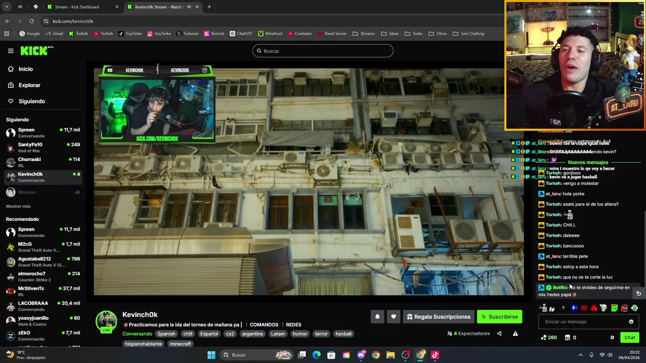The height and width of the screenshot is (363, 646).
Task: Mute the Kevinch0k Stream browser tab
Action: click(189, 7)
